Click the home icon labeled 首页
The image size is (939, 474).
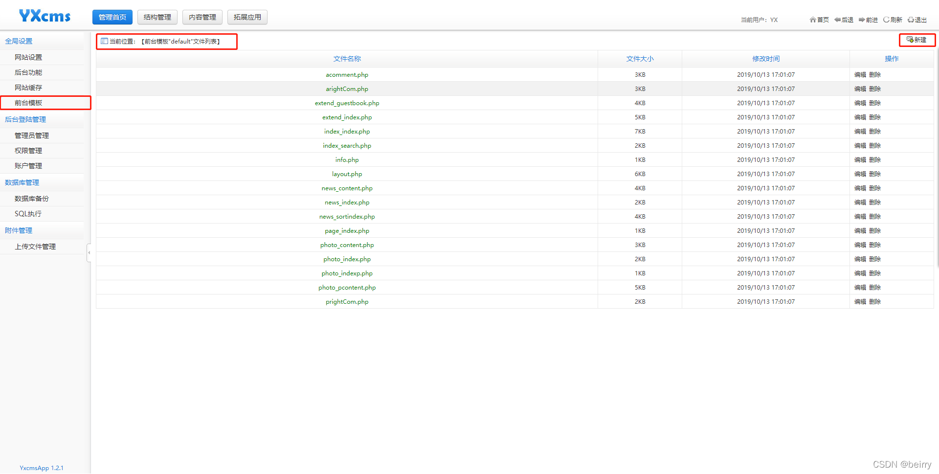(x=819, y=20)
